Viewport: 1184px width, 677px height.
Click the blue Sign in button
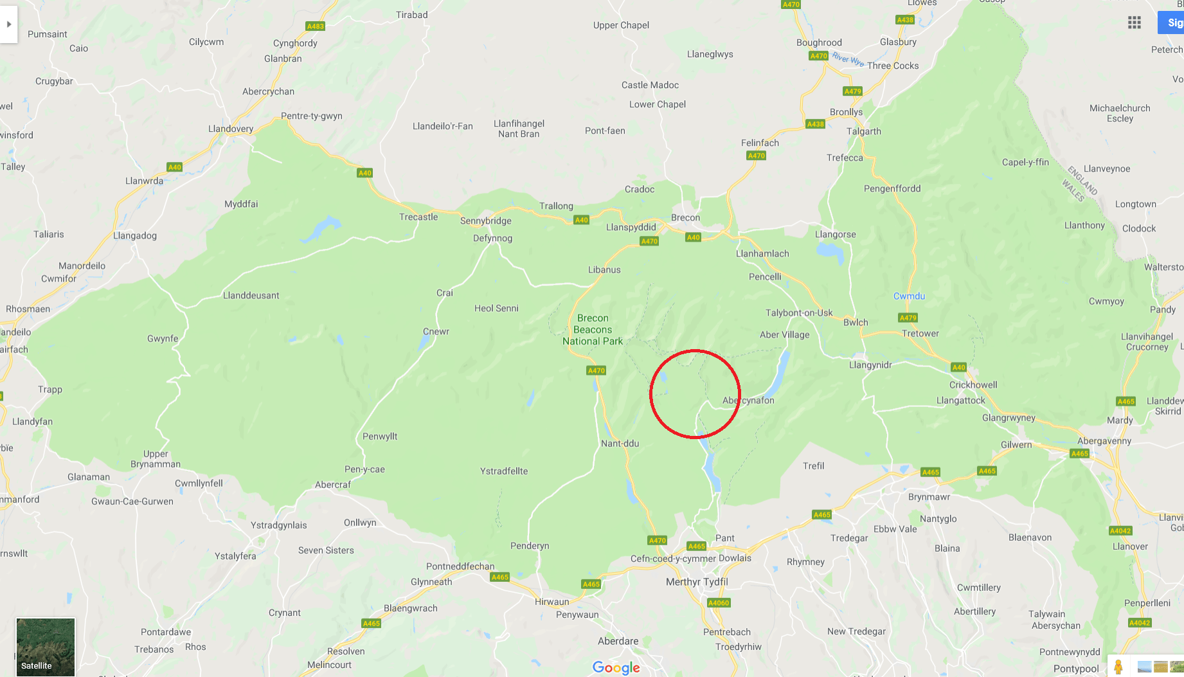[1171, 23]
